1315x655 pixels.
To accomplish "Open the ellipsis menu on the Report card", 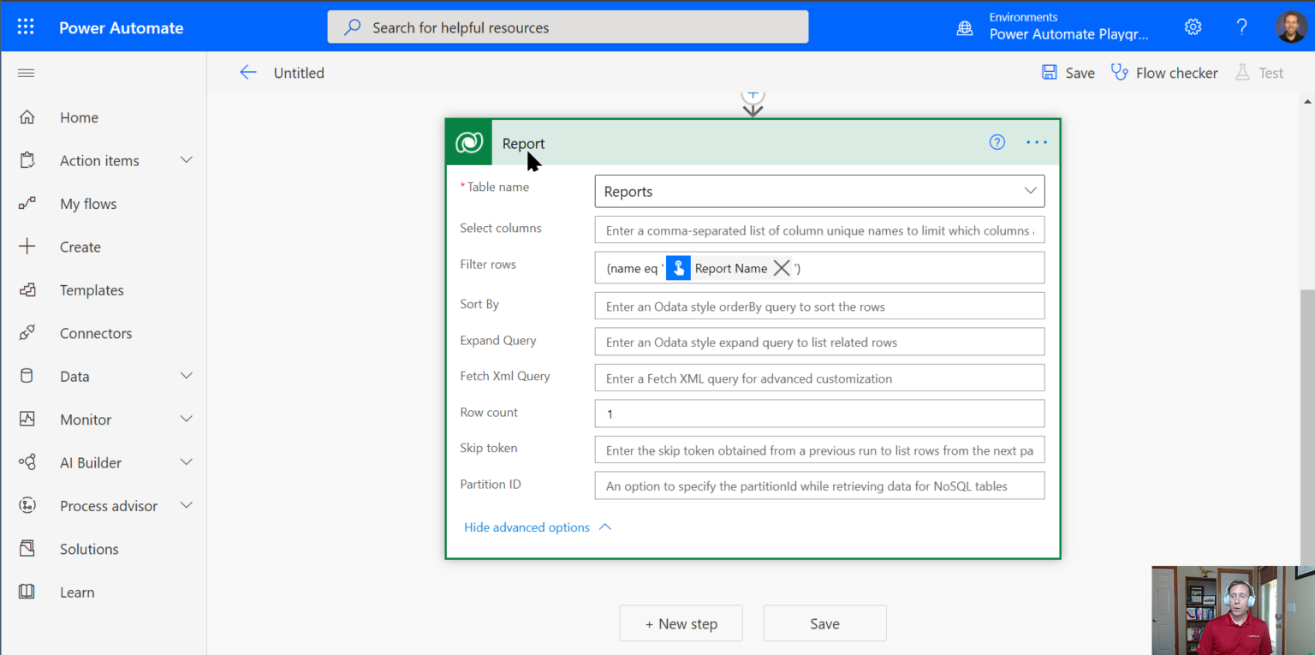I will [1036, 142].
